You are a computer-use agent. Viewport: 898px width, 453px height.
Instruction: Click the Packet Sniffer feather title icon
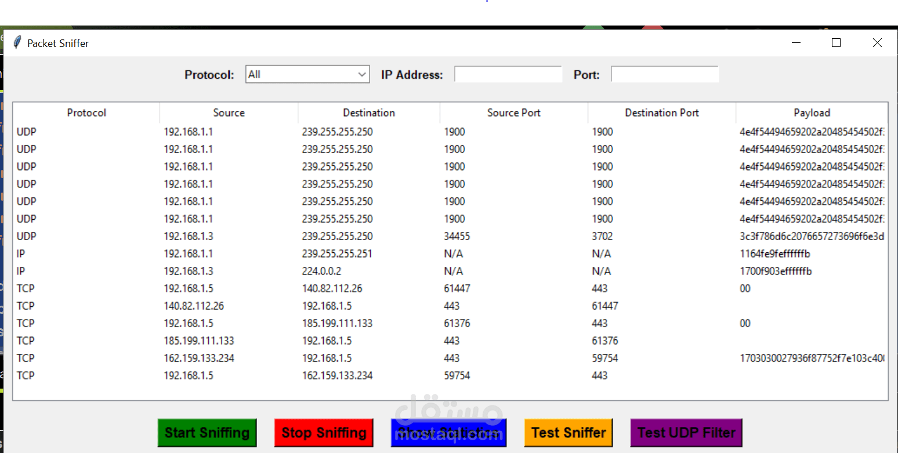click(17, 42)
